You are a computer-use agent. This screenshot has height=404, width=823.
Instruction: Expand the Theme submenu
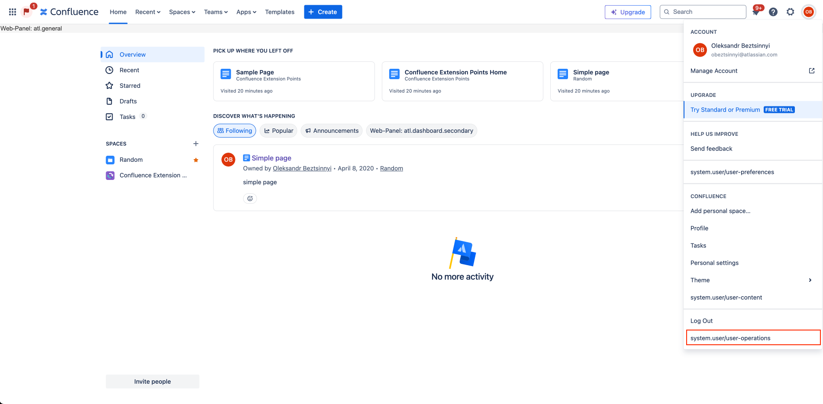(x=753, y=280)
